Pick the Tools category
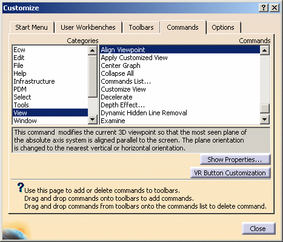Image resolution: width=283 pixels, height=242 pixels. pos(50,105)
